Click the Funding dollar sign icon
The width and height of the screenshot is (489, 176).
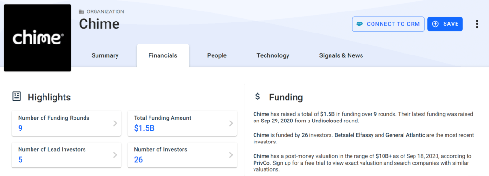point(257,96)
